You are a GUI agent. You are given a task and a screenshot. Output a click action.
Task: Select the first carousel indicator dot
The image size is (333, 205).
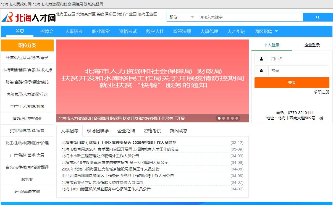(219, 118)
